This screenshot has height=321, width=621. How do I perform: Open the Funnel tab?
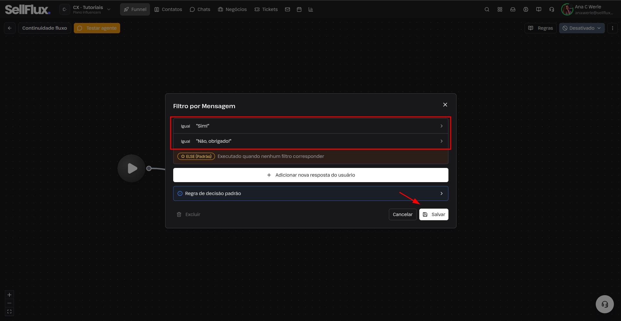click(x=135, y=9)
